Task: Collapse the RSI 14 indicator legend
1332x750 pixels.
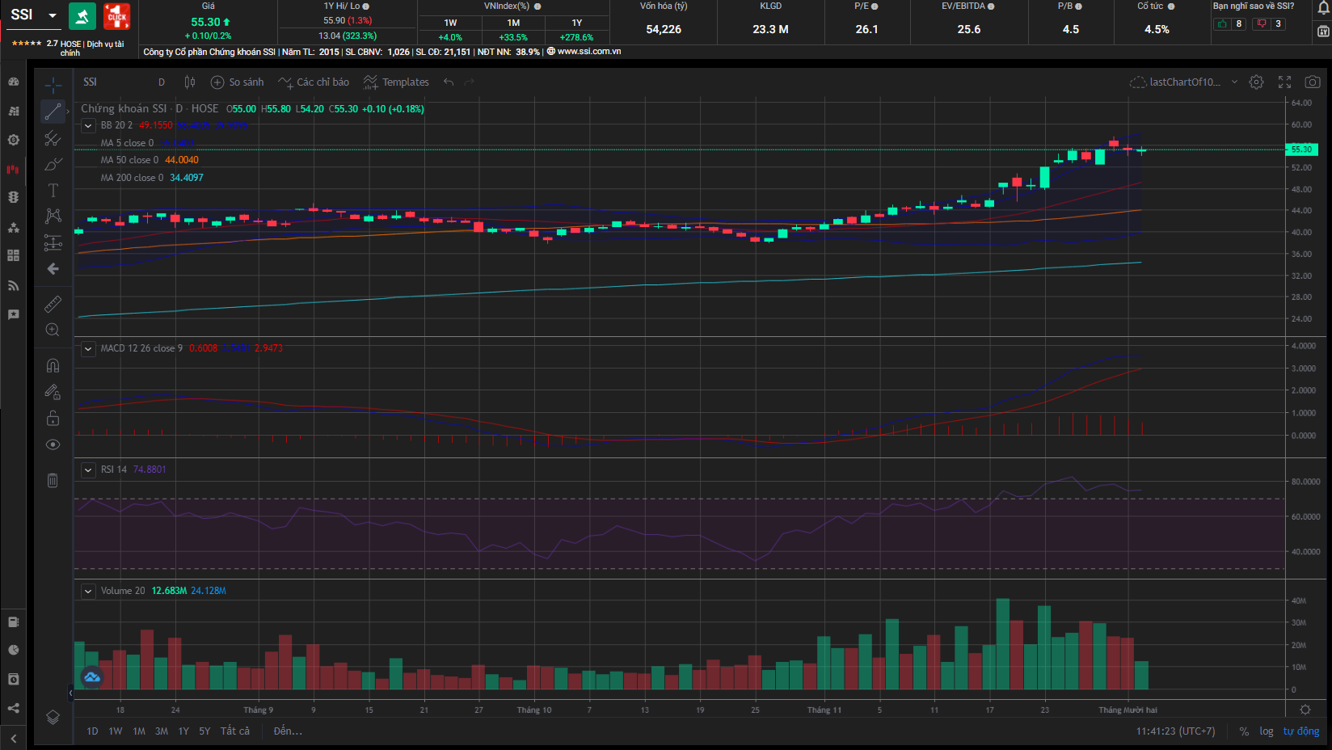Action: tap(88, 470)
